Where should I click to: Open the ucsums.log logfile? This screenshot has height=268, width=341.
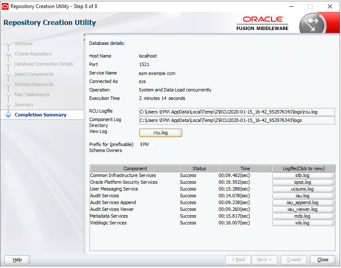click(303, 189)
